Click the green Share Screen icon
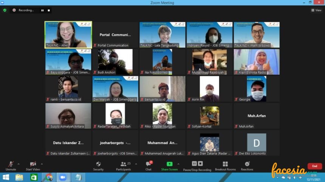Viewport: 325px width, 182px height. [x=169, y=164]
